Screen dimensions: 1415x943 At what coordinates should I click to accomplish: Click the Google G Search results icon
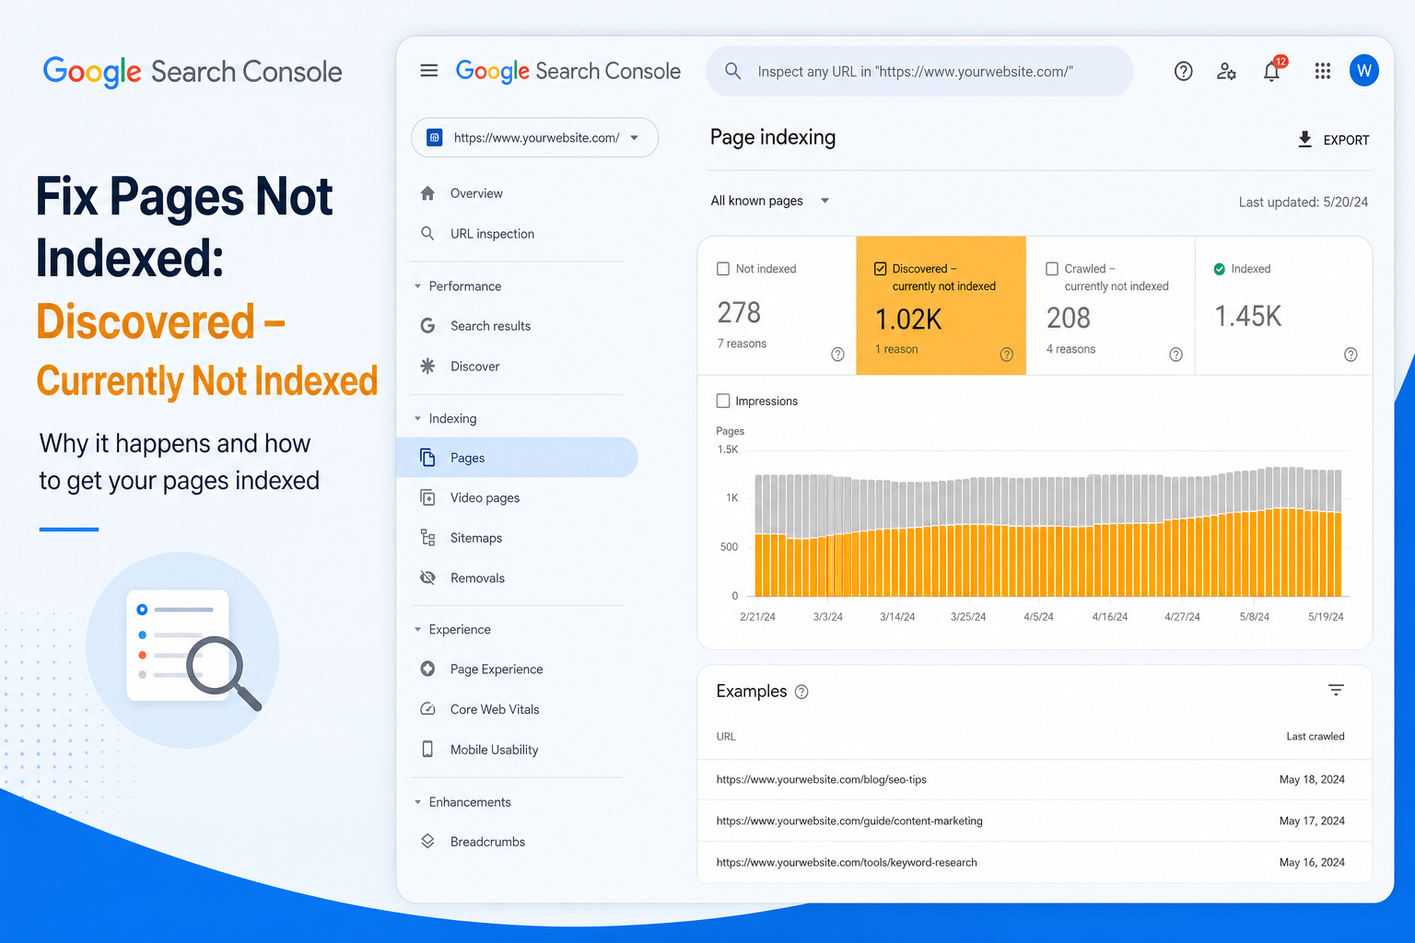pyautogui.click(x=427, y=326)
